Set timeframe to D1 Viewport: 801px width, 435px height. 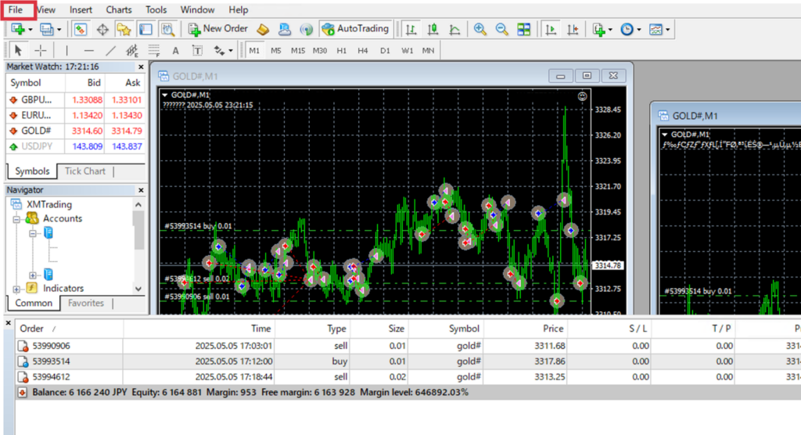(385, 51)
